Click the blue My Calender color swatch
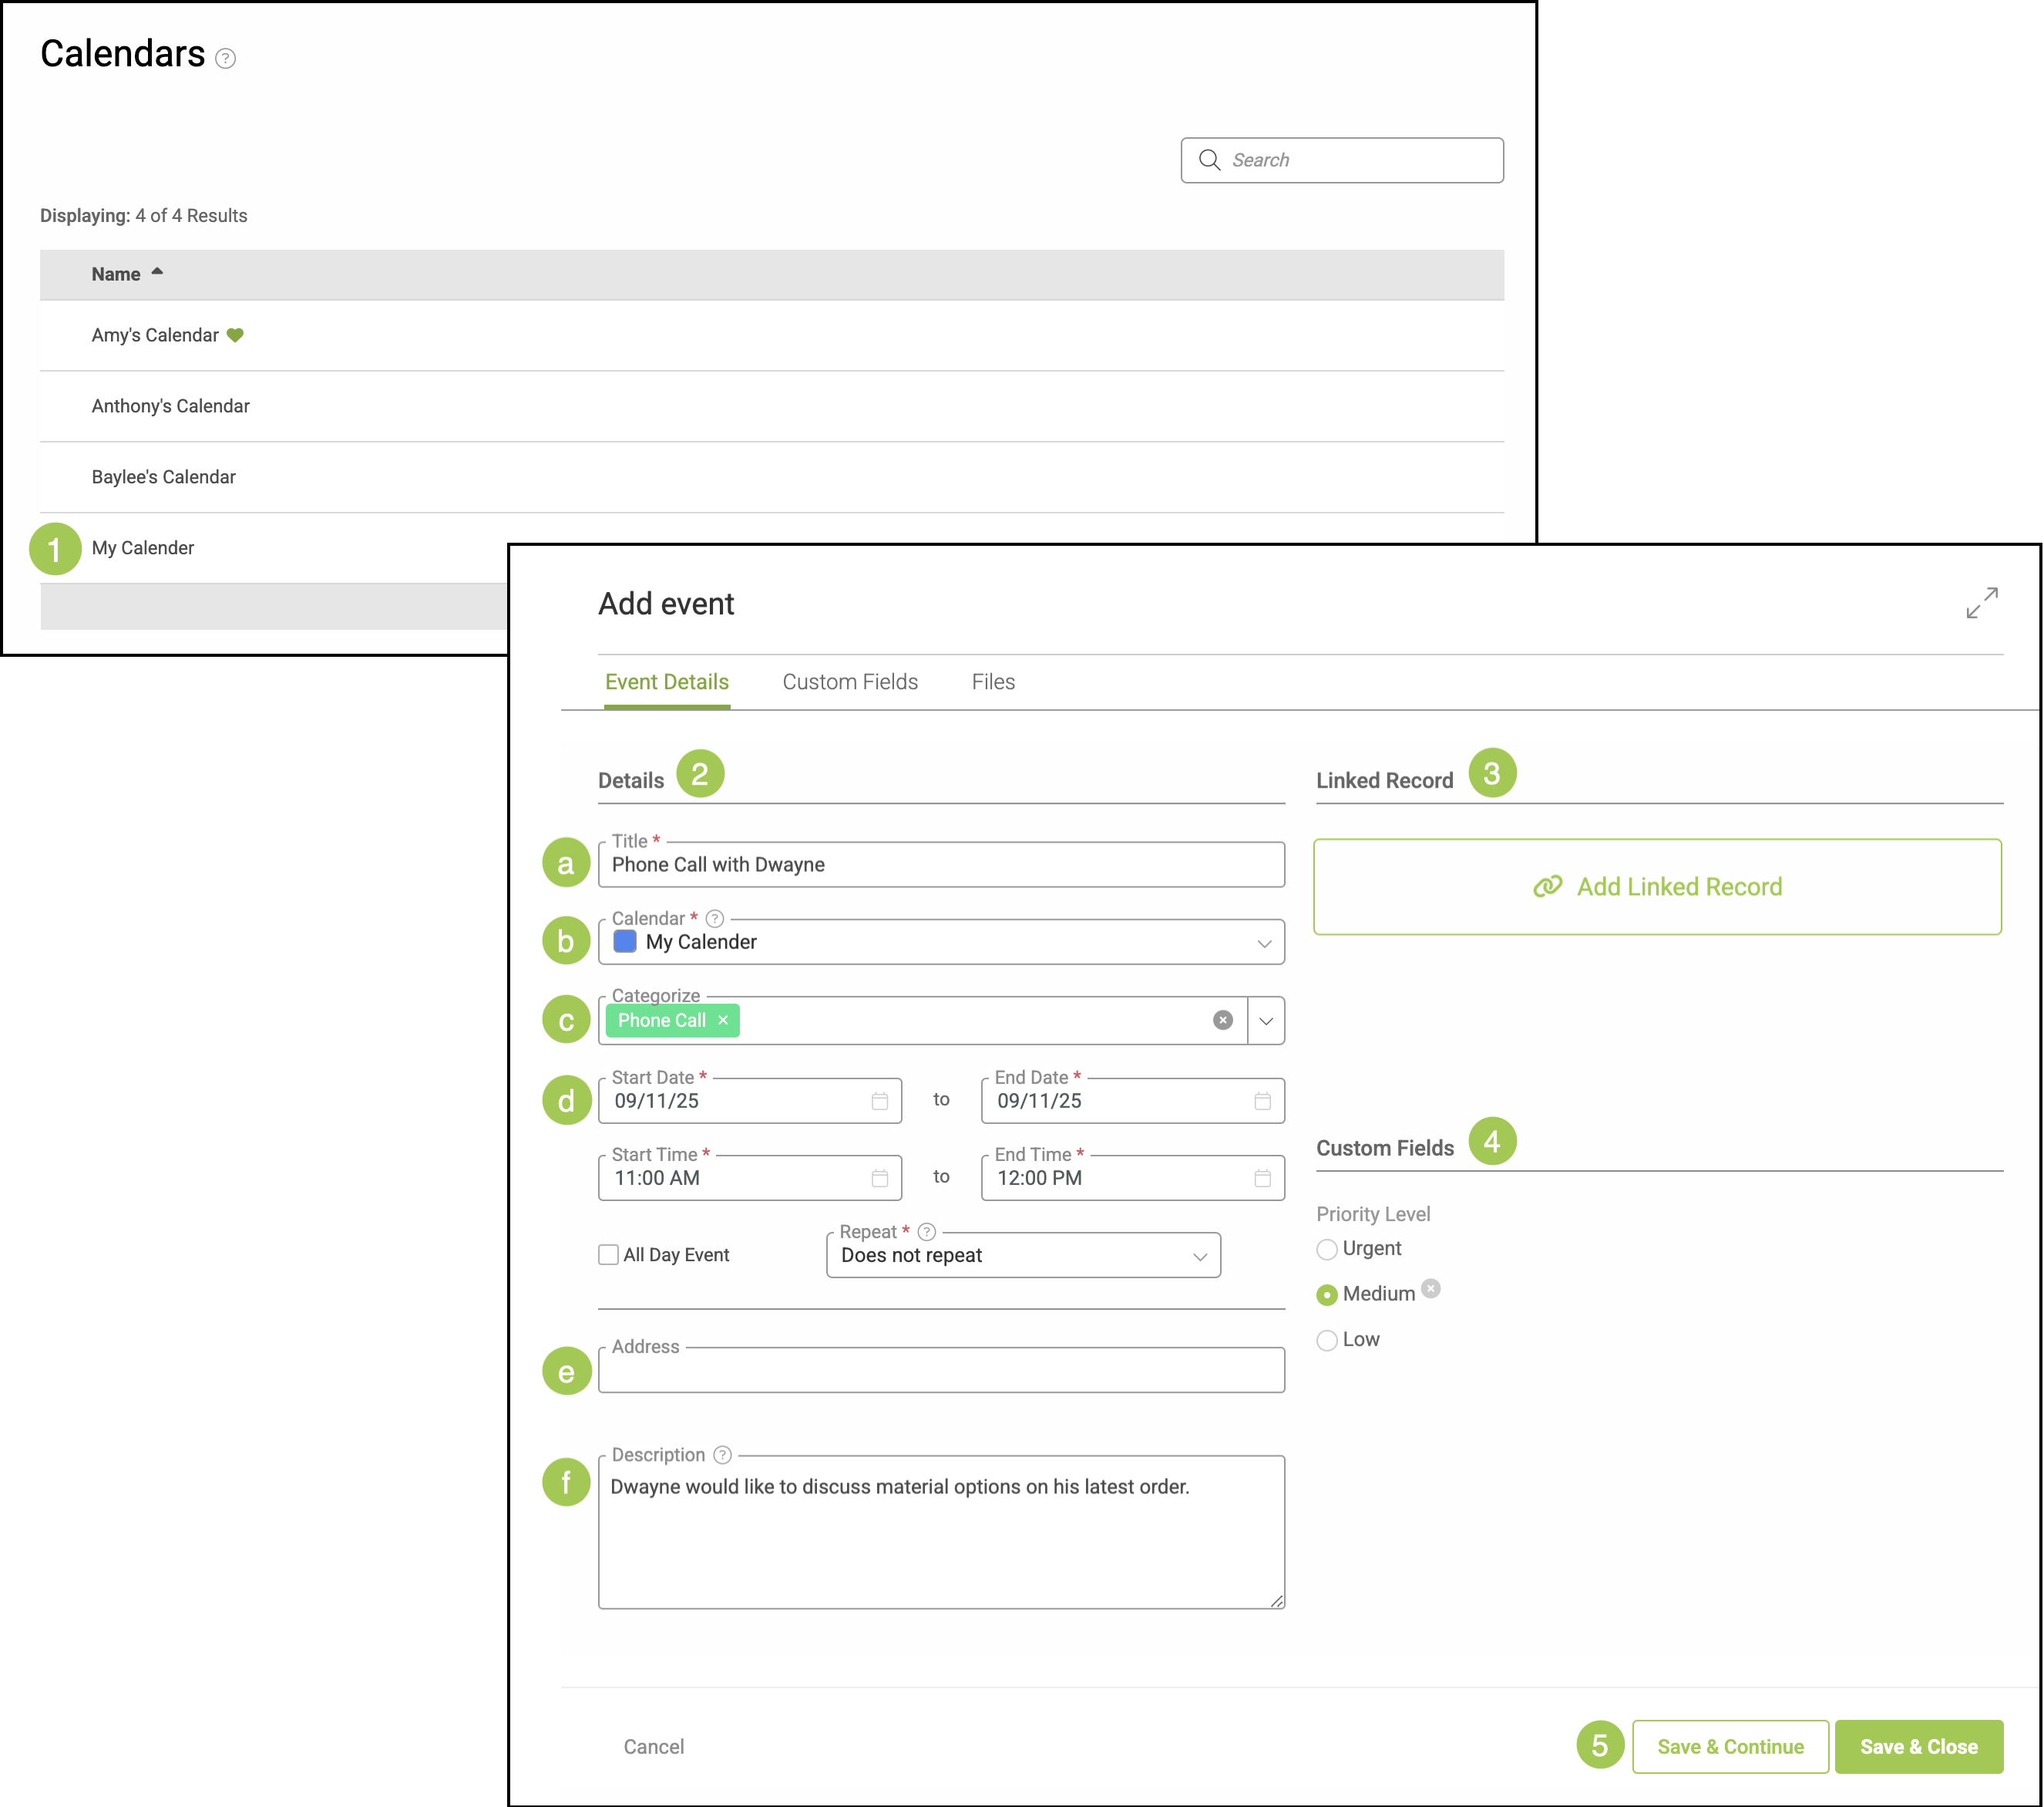The height and width of the screenshot is (1807, 2044). point(625,942)
